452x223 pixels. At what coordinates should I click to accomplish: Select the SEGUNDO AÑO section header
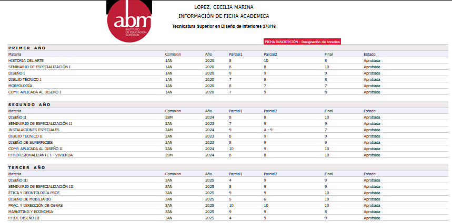pyautogui.click(x=29, y=104)
